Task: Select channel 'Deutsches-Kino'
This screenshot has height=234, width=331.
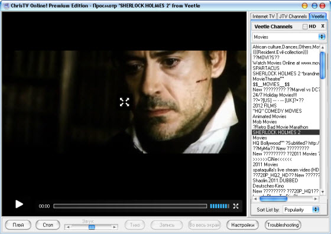Action: coord(286,186)
